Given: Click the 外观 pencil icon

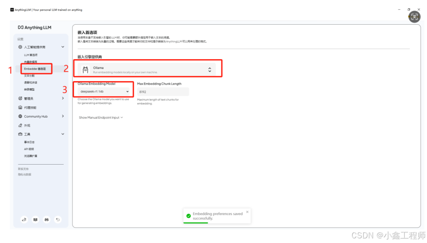Looking at the screenshot, I should (x=20, y=125).
